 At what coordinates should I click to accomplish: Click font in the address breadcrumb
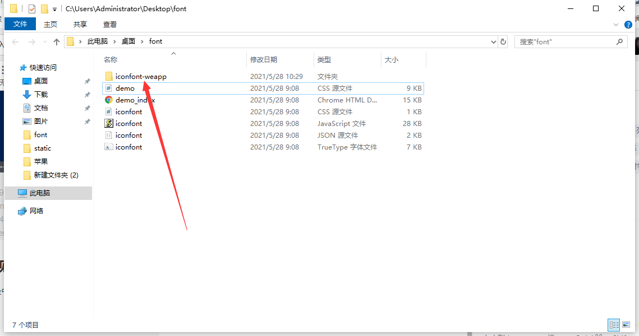[155, 41]
